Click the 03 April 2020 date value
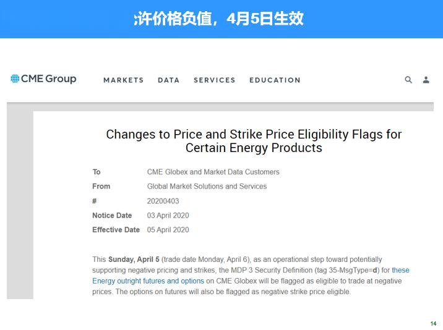443x330 pixels. coord(168,216)
